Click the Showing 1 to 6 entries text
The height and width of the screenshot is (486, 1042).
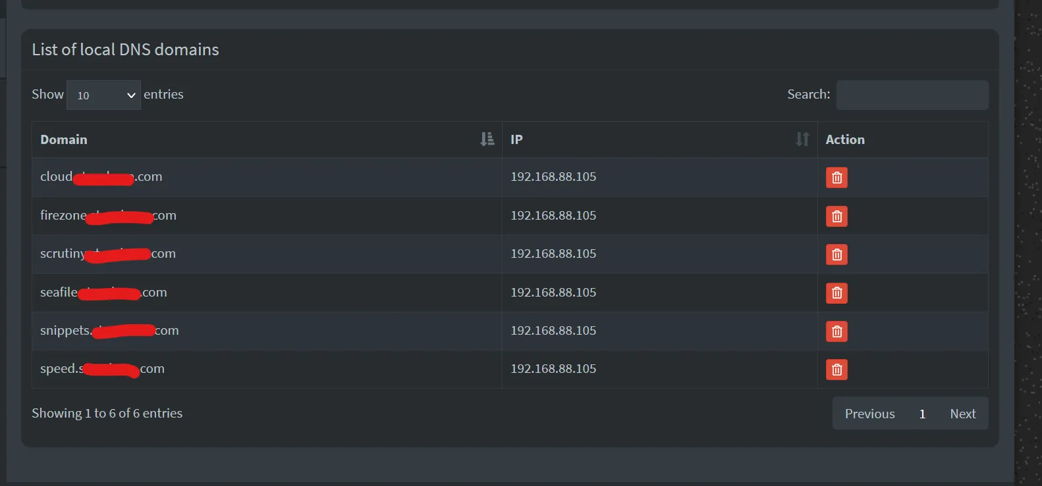coord(107,413)
